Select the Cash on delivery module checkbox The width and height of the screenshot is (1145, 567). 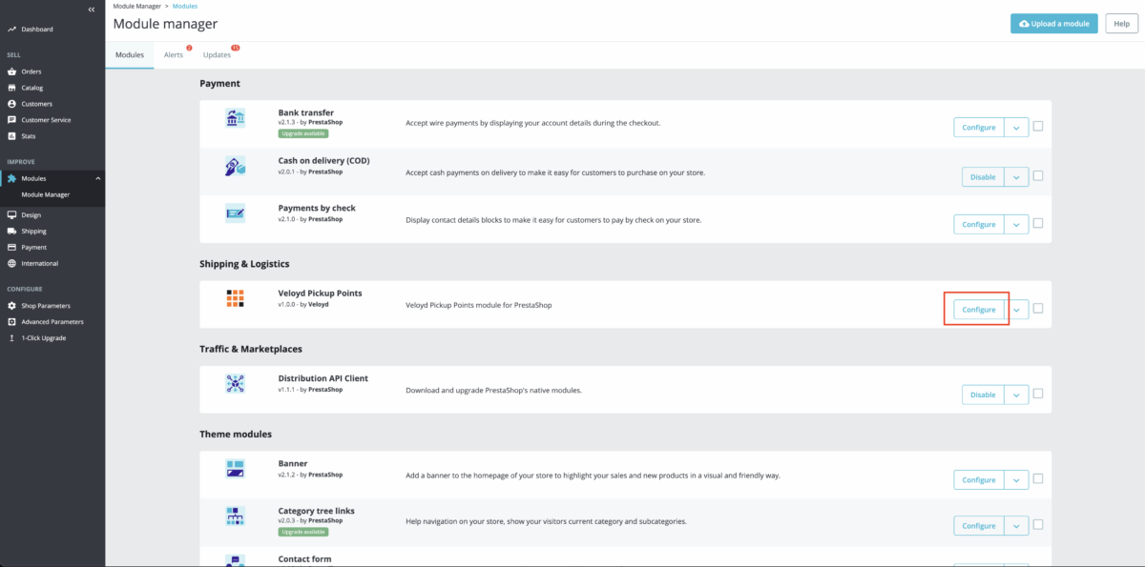point(1038,175)
